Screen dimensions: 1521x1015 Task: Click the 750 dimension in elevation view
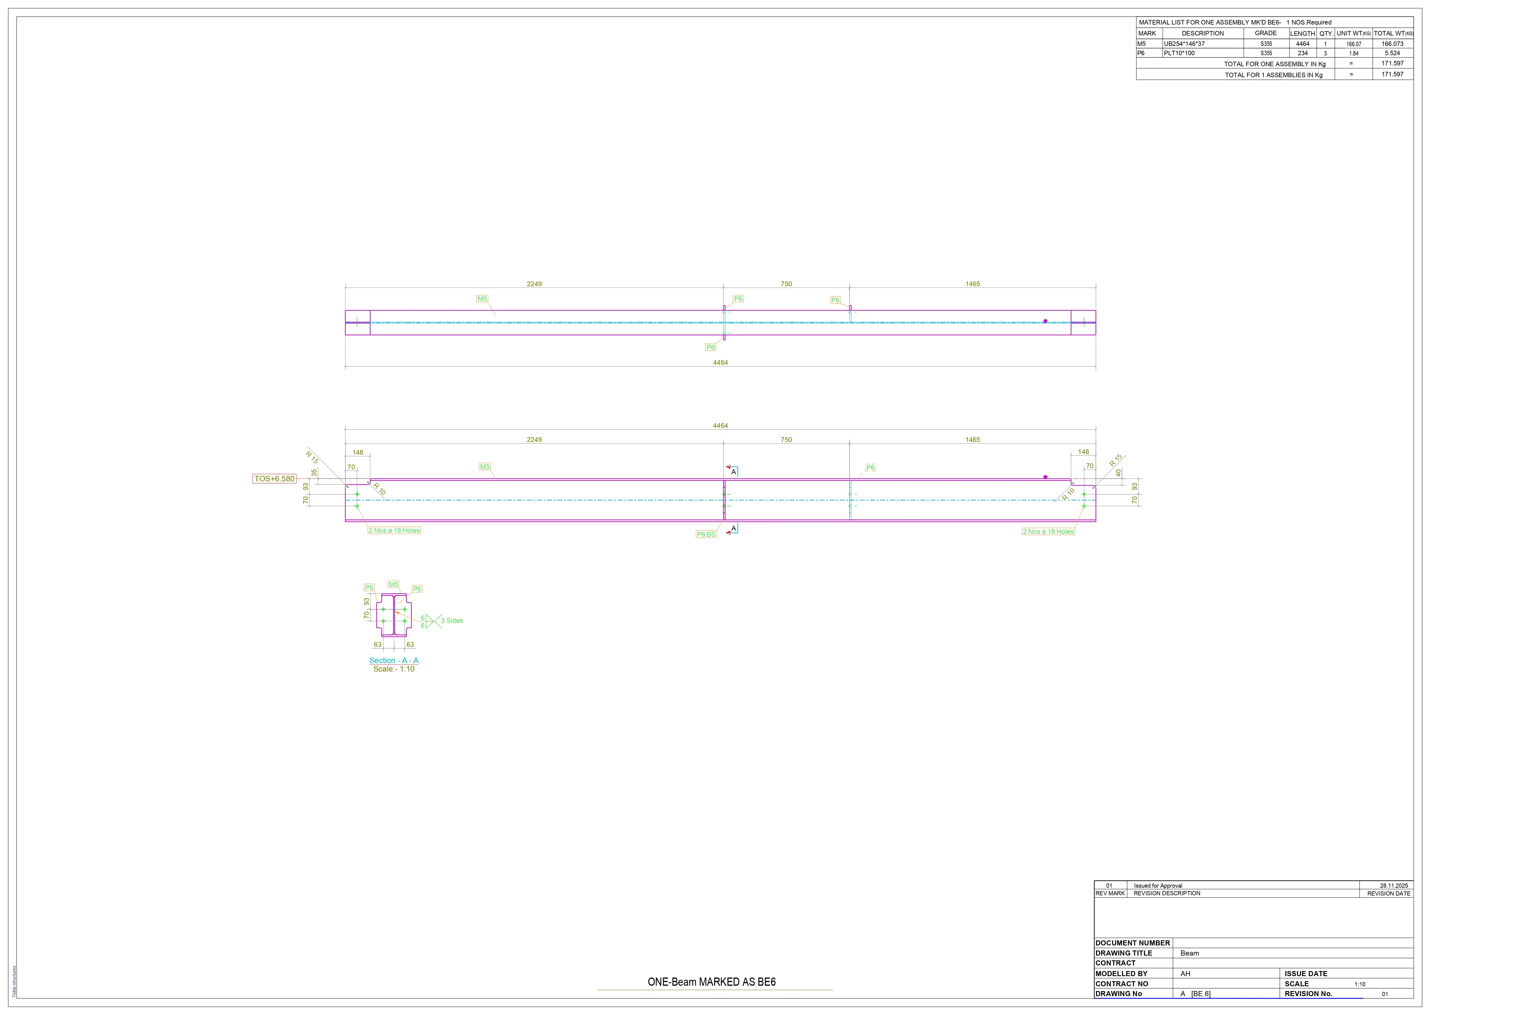point(786,440)
